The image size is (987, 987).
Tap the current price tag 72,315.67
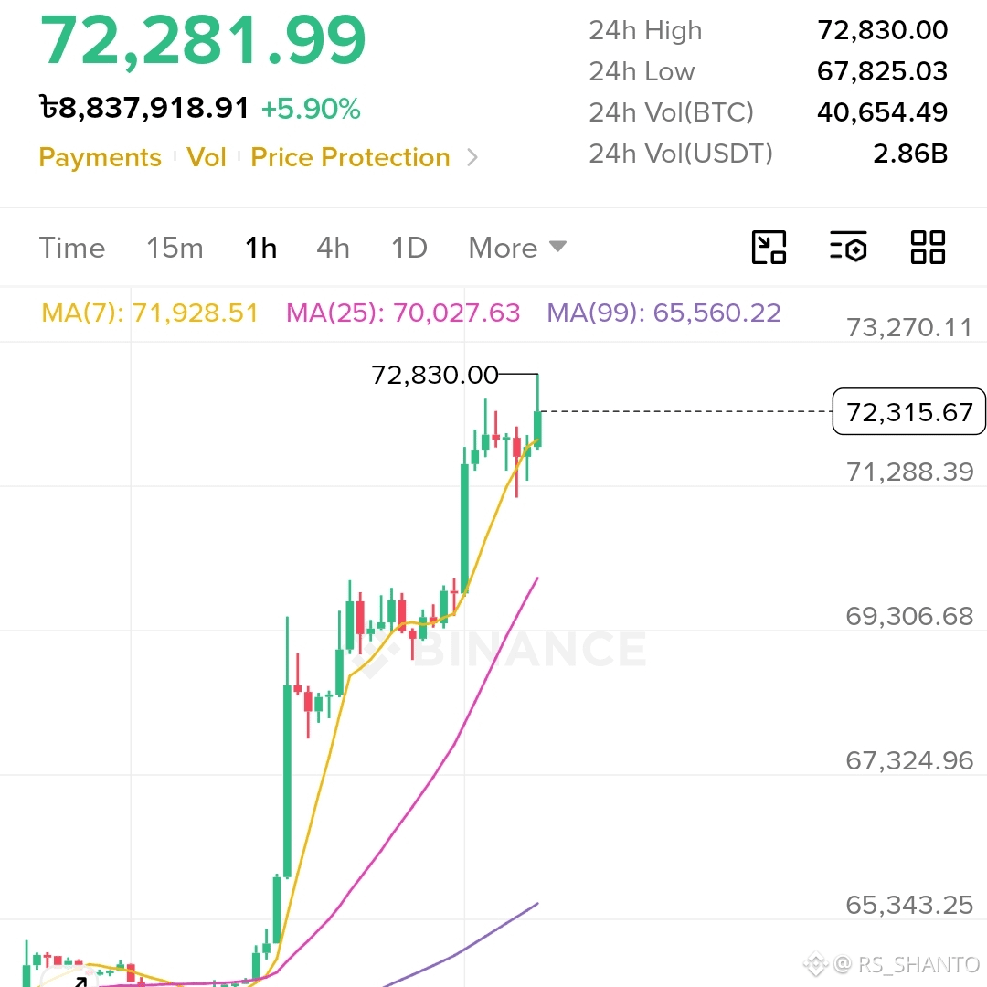point(909,411)
